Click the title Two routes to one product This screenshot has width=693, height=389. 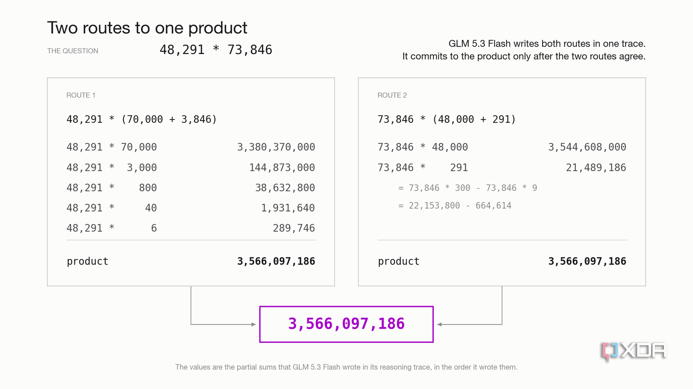147,28
